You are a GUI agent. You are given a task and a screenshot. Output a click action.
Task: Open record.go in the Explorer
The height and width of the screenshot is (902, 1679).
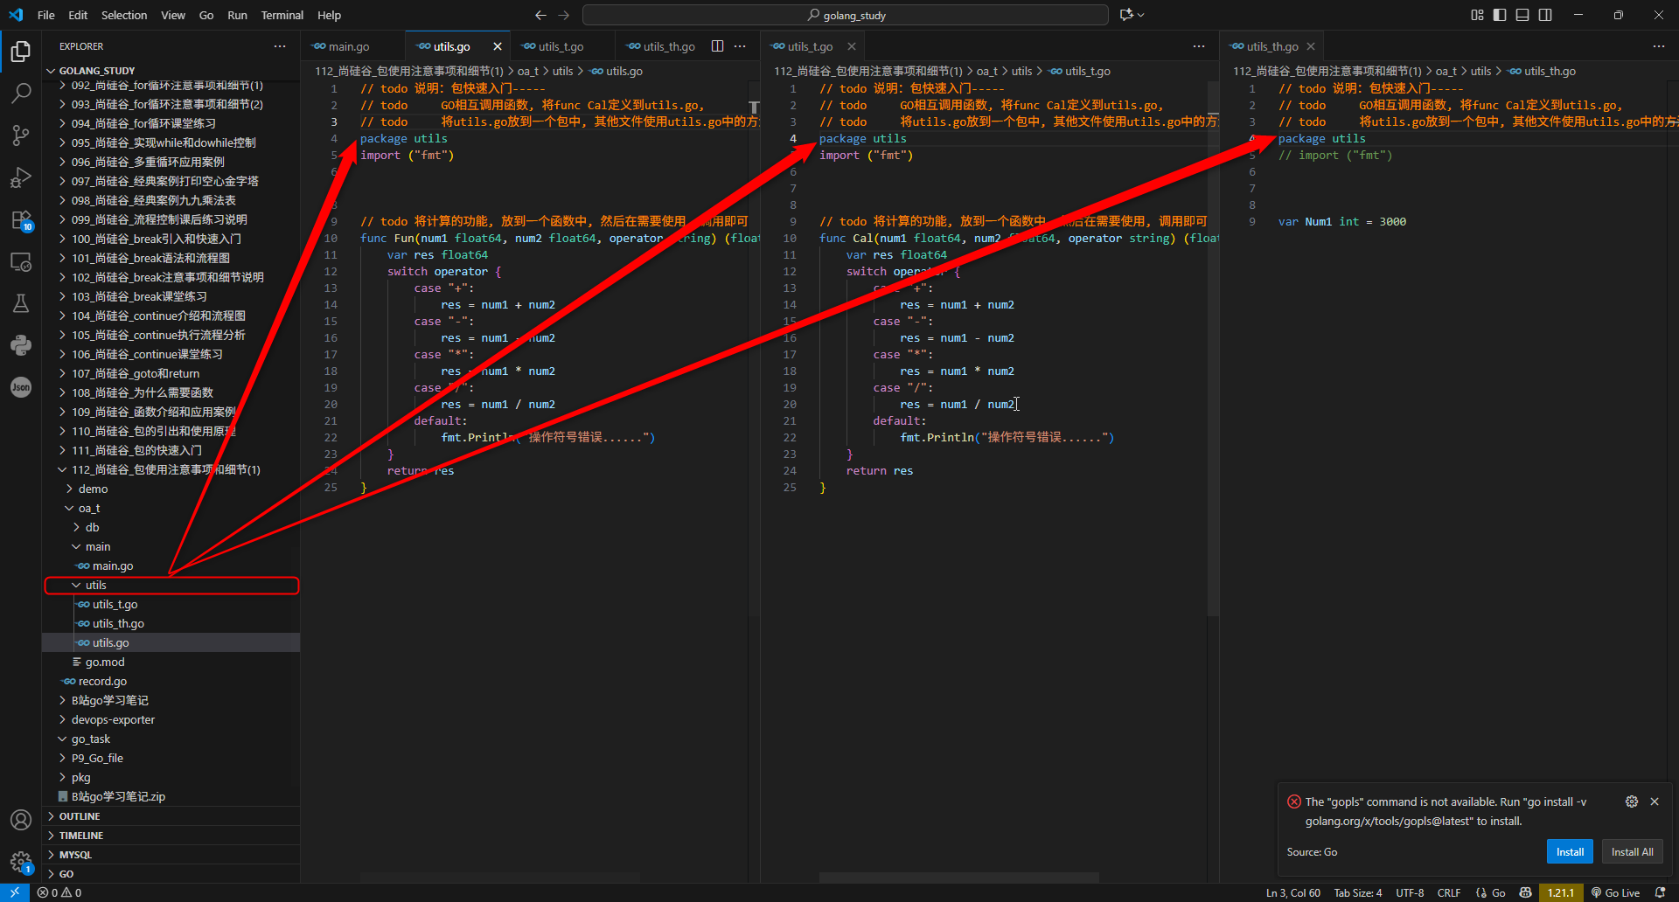point(171,681)
